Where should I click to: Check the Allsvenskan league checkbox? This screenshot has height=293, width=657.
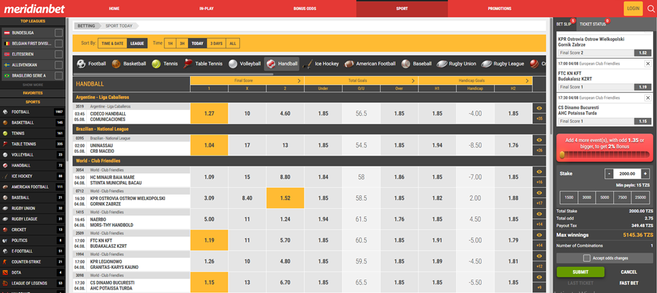59,65
